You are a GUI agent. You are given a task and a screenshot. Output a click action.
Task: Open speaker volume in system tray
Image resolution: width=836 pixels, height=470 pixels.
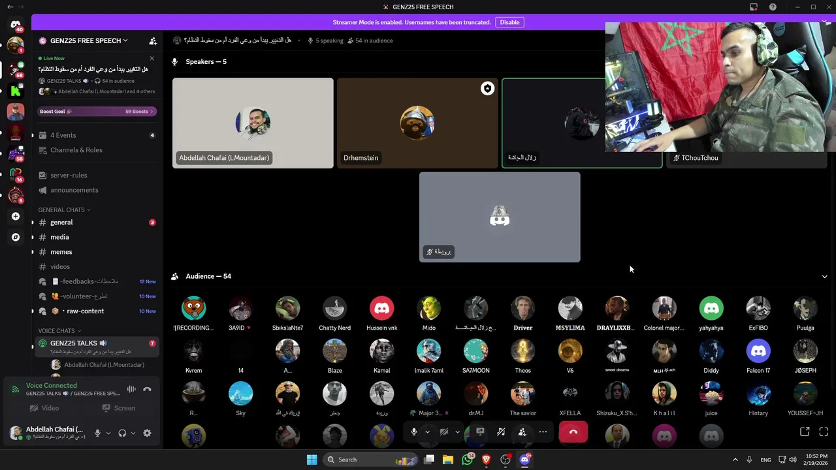coord(793,460)
